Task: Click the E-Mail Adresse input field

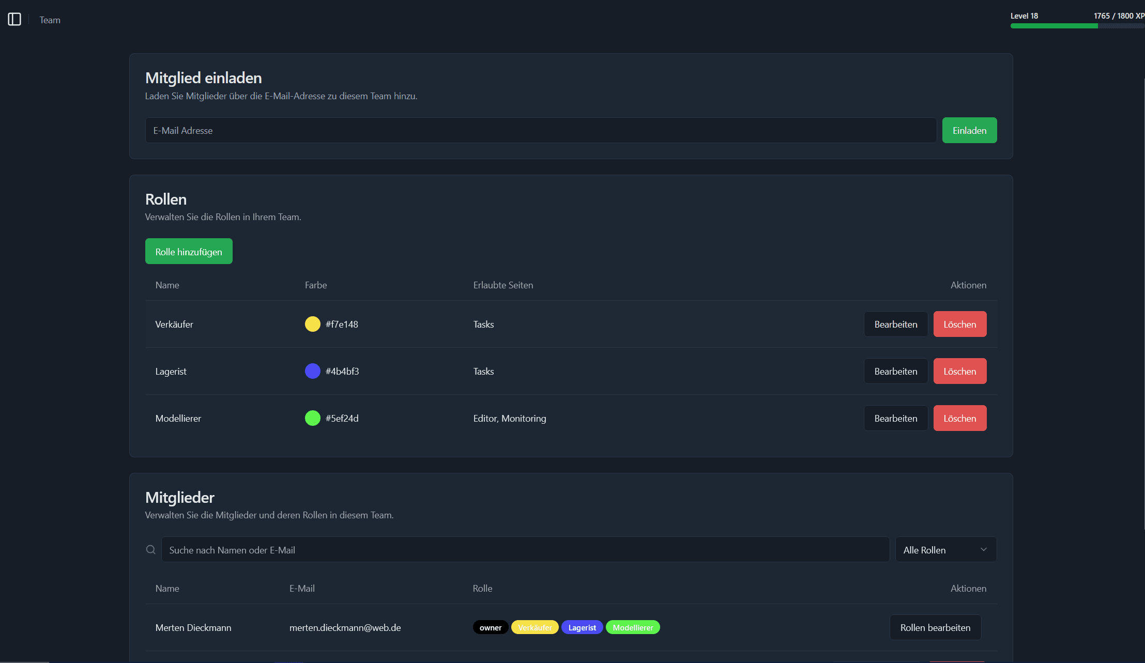Action: point(541,130)
